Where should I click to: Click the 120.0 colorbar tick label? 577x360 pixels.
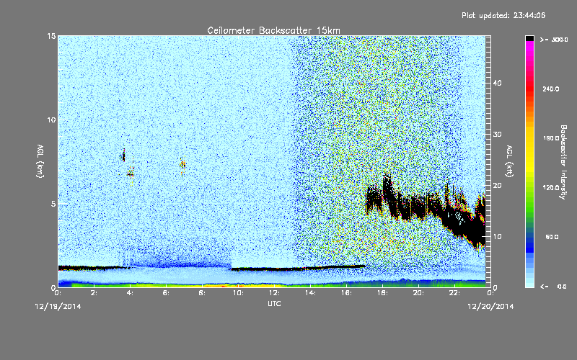click(x=551, y=188)
